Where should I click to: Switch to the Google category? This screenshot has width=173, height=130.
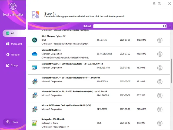pyautogui.click(x=13, y=55)
